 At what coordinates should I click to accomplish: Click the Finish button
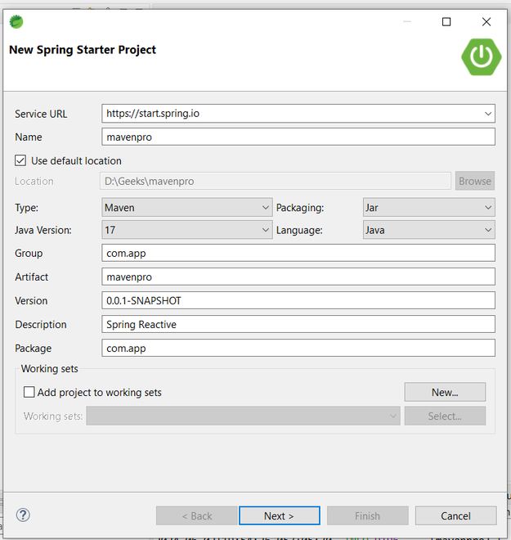click(367, 515)
